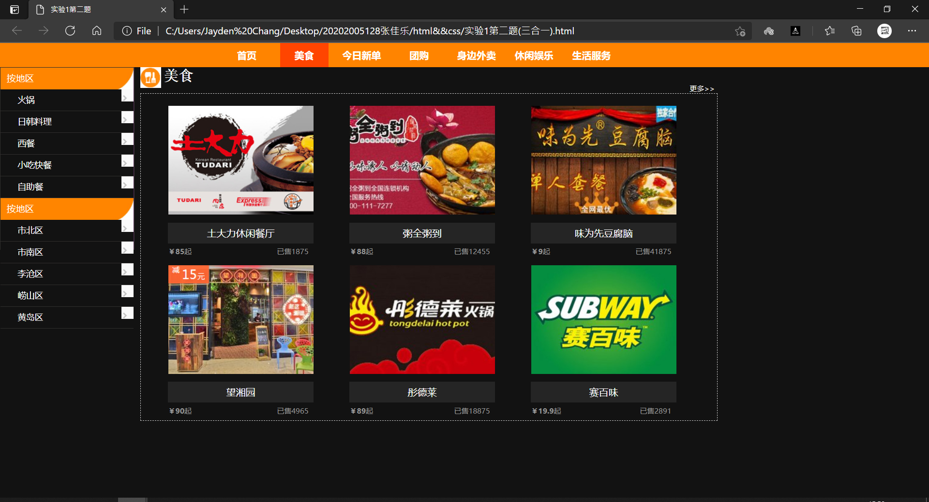Open the SUBWAY 赛百味 image
The width and height of the screenshot is (929, 502).
604,319
